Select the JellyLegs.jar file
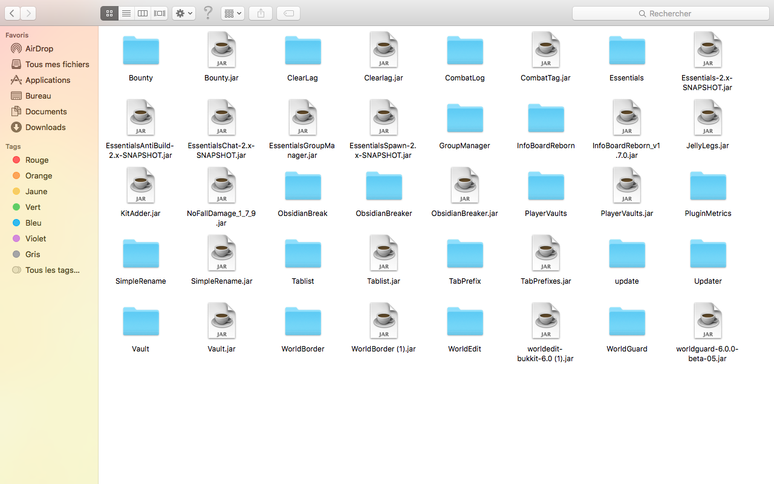 pos(708,117)
